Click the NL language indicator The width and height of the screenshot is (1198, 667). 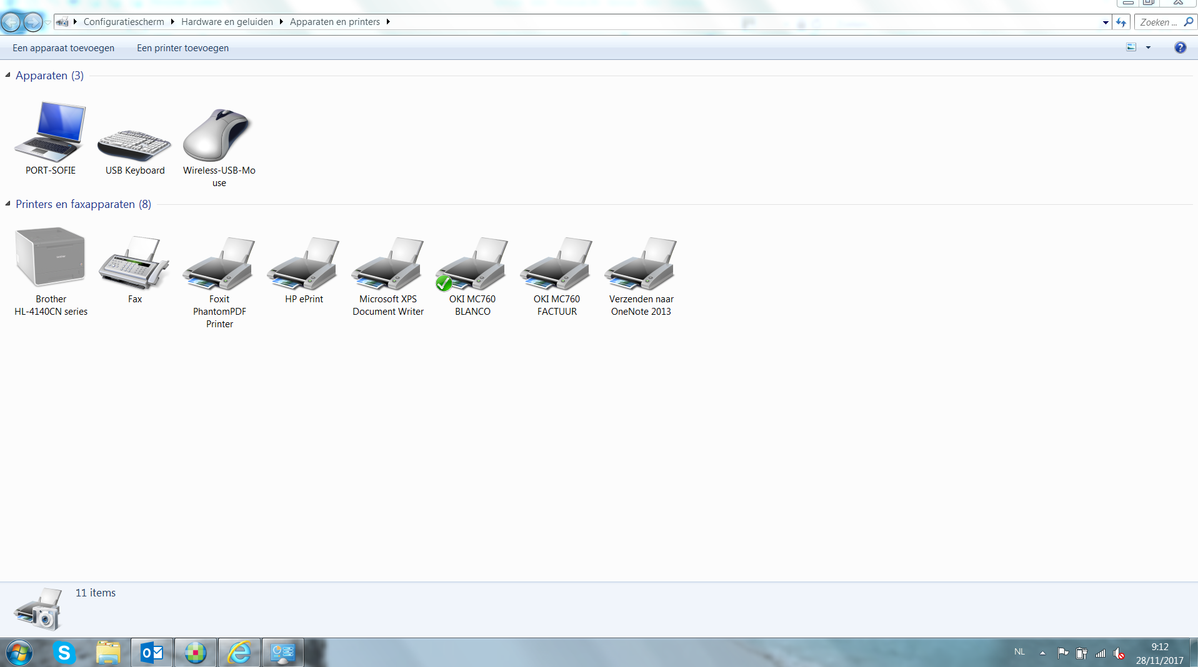[x=1019, y=652]
